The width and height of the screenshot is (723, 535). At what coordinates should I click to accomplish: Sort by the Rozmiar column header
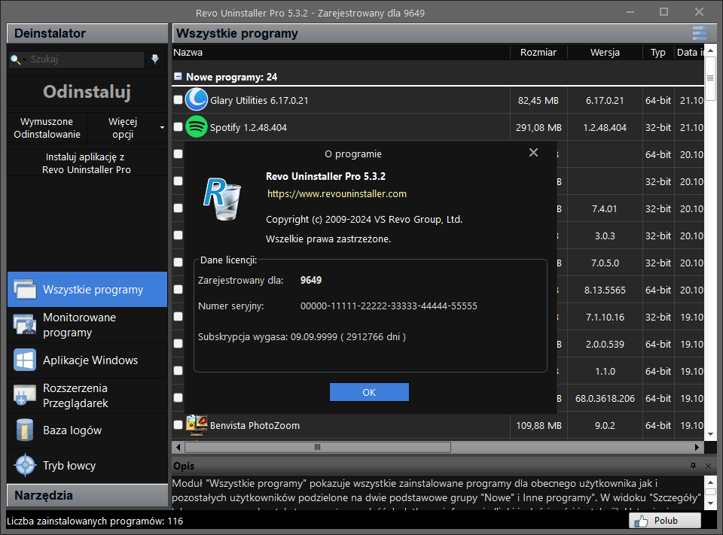[x=538, y=53]
